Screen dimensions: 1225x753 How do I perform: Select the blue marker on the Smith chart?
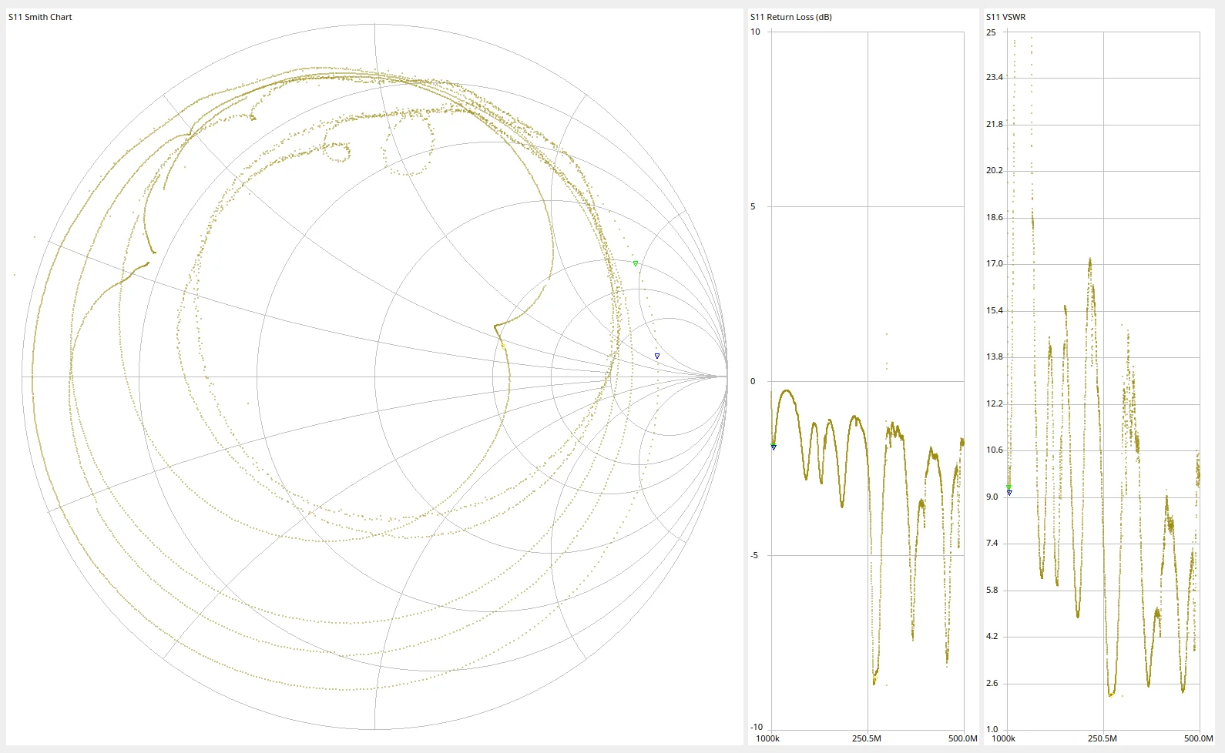point(657,356)
